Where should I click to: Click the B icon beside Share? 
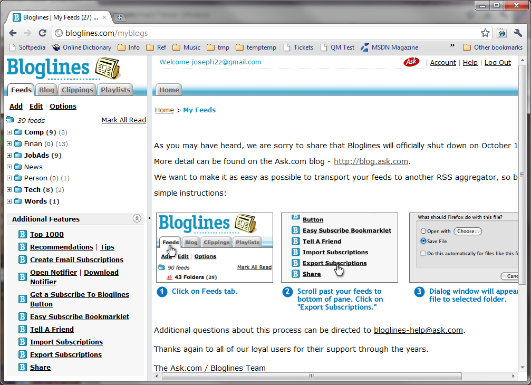tap(22, 367)
